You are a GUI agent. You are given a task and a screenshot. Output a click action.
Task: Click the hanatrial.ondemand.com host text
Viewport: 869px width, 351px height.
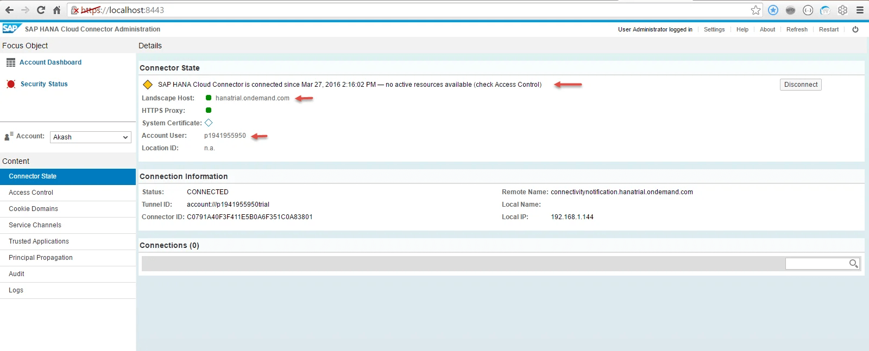point(253,98)
